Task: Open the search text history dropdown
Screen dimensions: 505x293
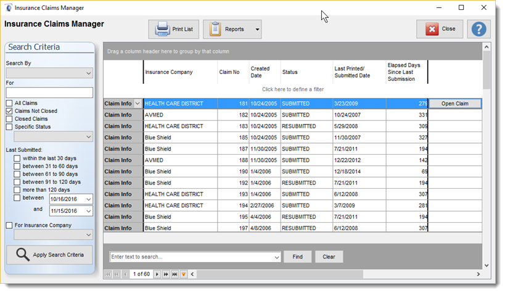Action: 277,257
